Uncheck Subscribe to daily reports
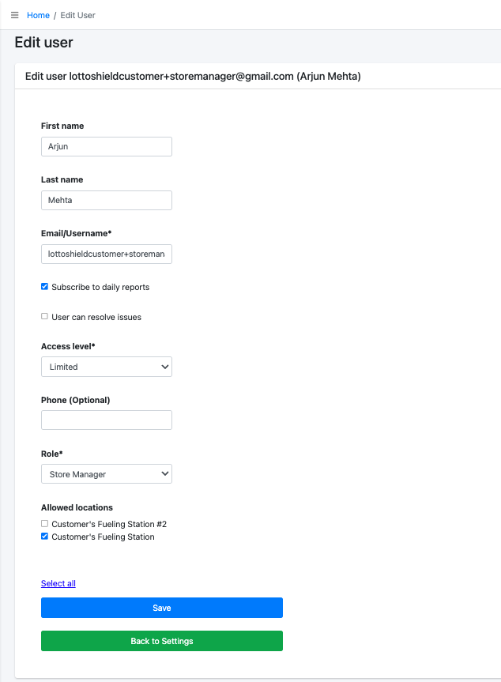The height and width of the screenshot is (682, 501). coord(45,287)
